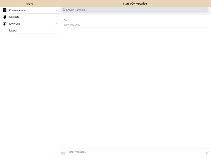Image resolution: width=211 pixels, height=158 pixels.
Task: Click Logout in the menu
Action: tap(13, 30)
